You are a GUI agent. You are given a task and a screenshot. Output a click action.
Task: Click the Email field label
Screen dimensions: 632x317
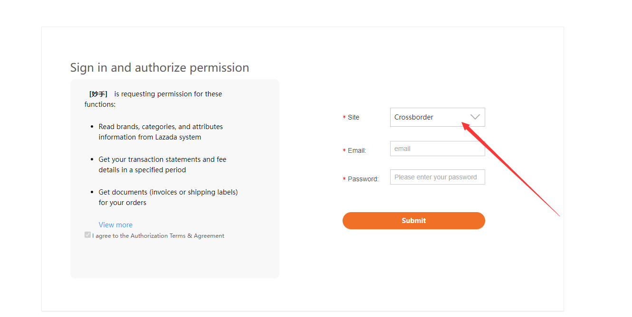(x=357, y=150)
